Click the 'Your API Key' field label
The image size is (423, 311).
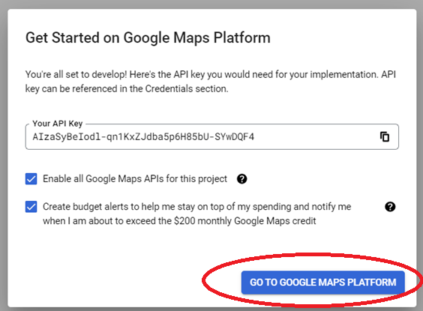pyautogui.click(x=57, y=124)
